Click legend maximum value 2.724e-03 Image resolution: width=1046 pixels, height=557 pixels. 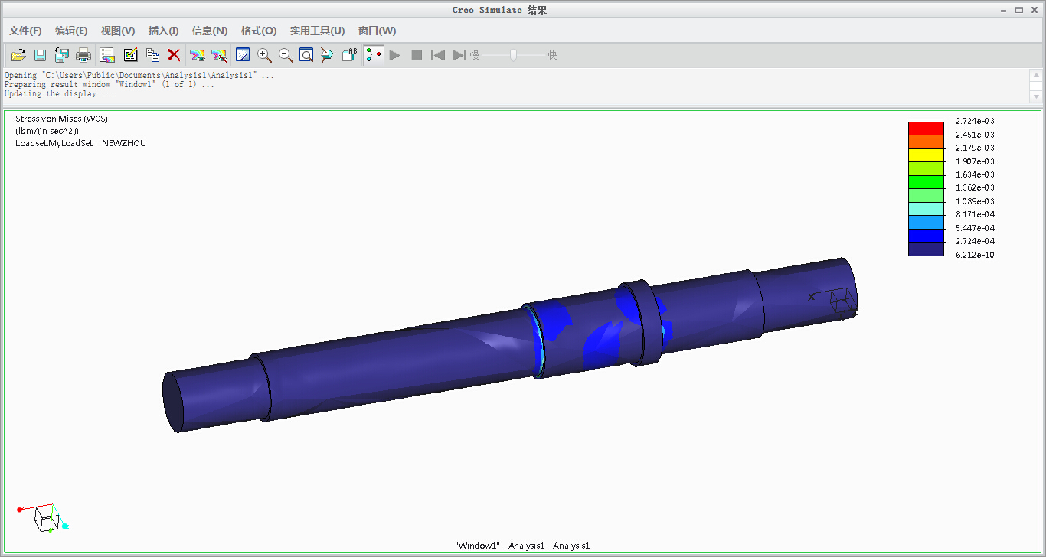pyautogui.click(x=976, y=121)
